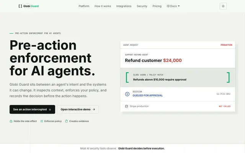Click the Holds the side effect label
This screenshot has width=245, height=153.
pyautogui.click(x=25, y=121)
